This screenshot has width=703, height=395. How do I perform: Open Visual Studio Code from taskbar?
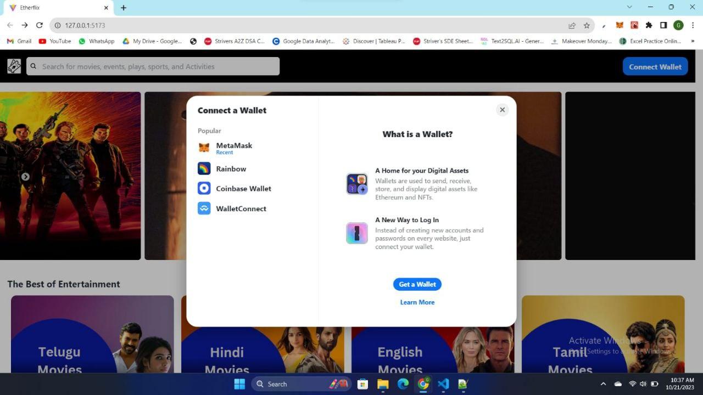coord(444,384)
